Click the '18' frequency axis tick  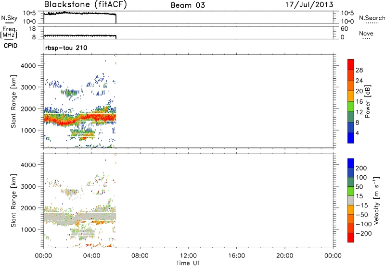pos(32,29)
